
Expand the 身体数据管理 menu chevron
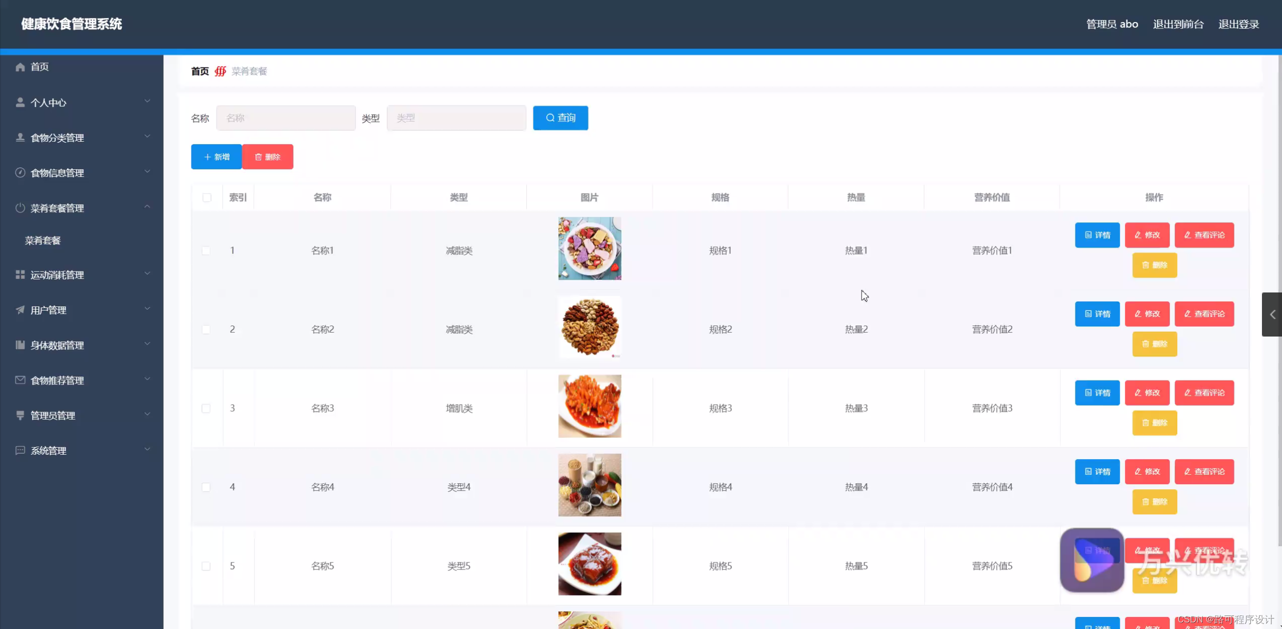point(147,344)
